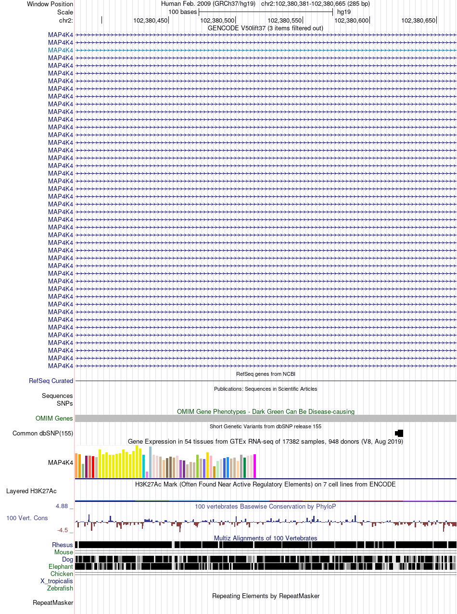Open Publications: Sequences in Scientific Articles title
The width and height of the screenshot is (457, 614).
click(x=266, y=389)
